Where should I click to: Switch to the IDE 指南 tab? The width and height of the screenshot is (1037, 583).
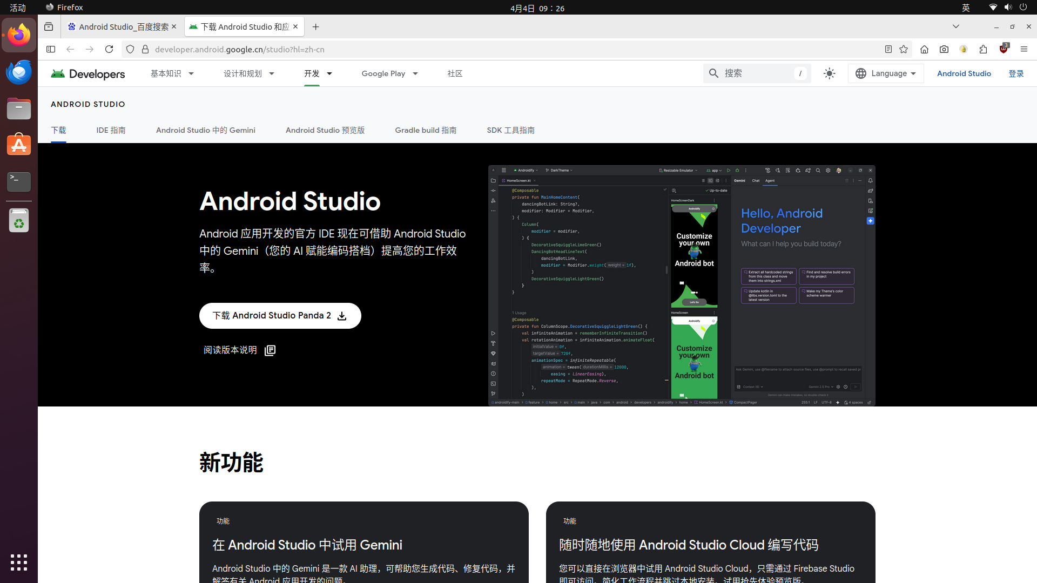[x=111, y=130]
